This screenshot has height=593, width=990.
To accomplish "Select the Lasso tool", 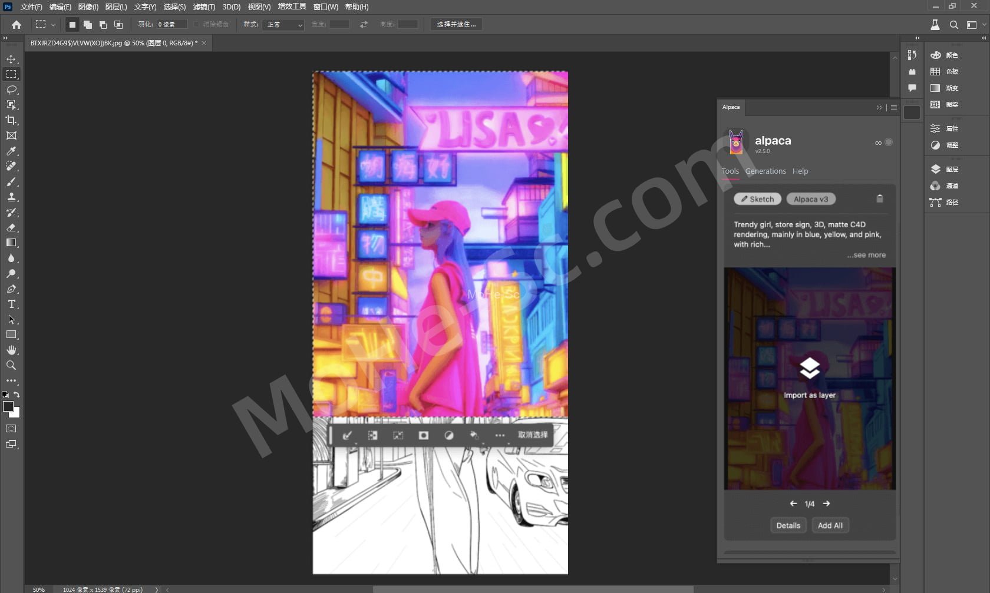I will [11, 90].
